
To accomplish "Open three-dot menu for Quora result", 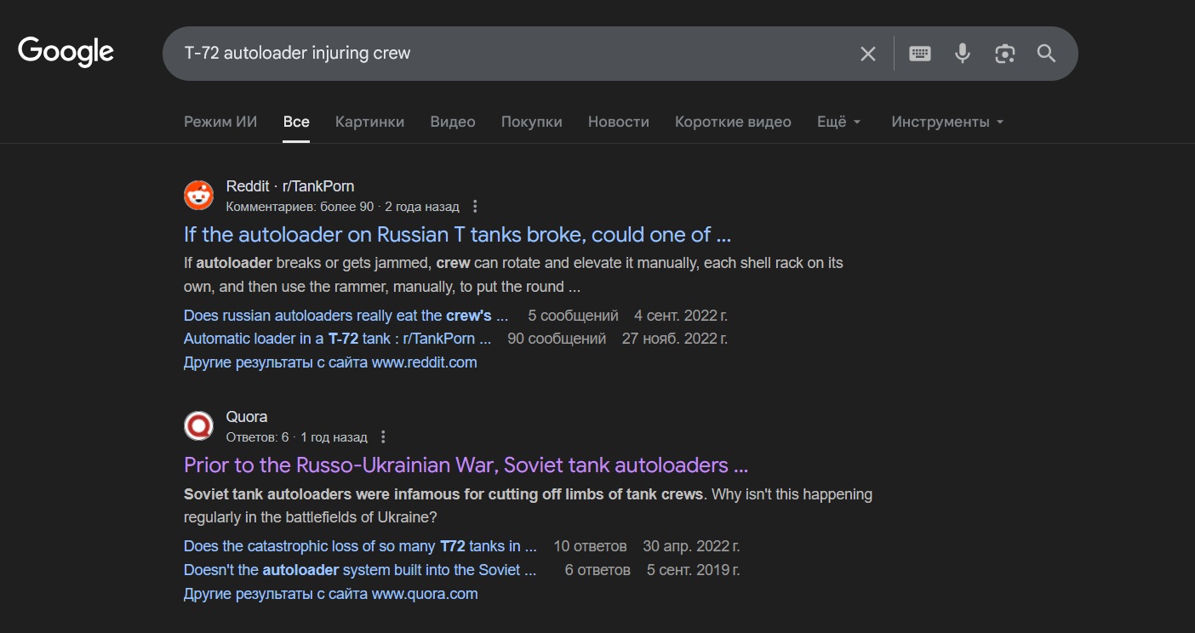I will (x=383, y=437).
